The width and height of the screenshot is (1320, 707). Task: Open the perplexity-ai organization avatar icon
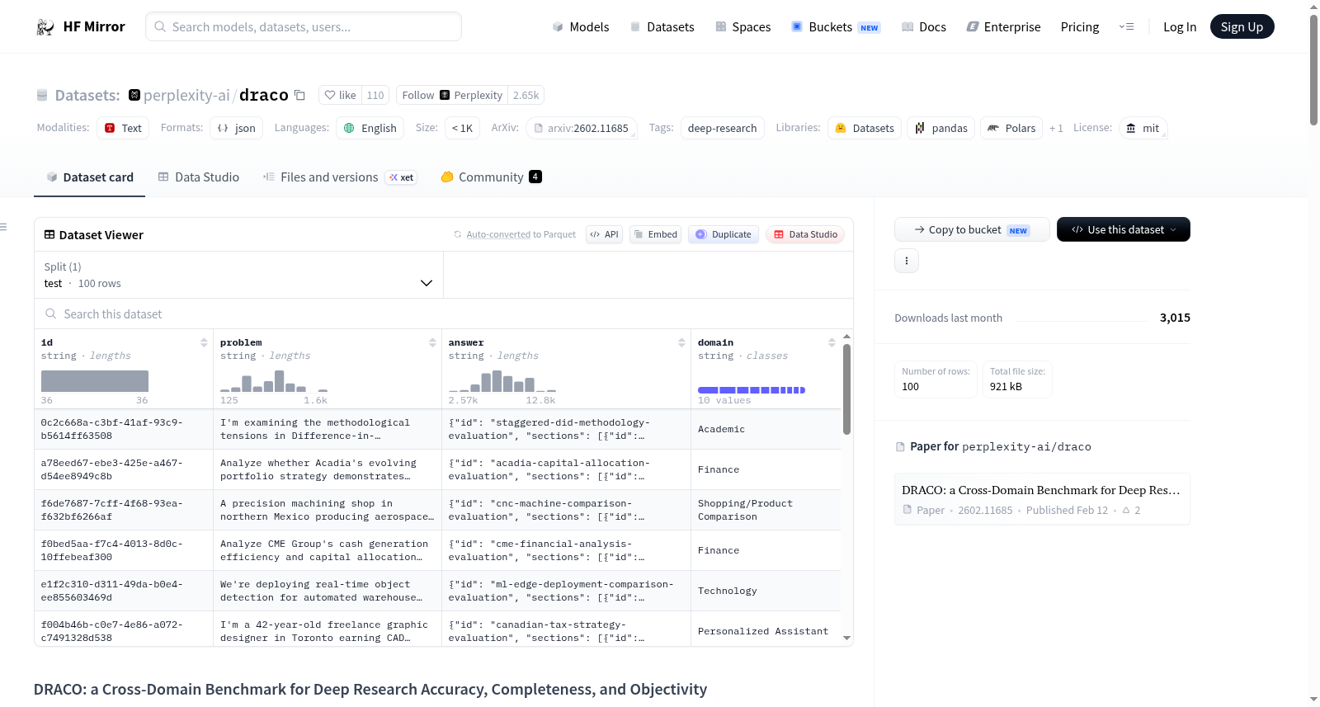click(134, 95)
